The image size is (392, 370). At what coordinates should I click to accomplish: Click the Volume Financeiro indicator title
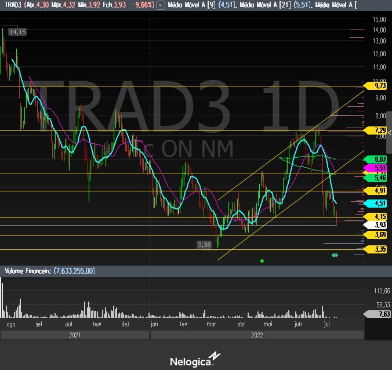click(28, 271)
